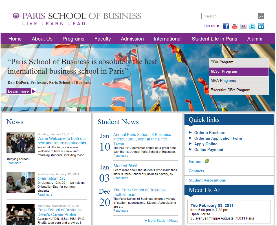
Task: Click the search magnifier icon
Action: (261, 16)
